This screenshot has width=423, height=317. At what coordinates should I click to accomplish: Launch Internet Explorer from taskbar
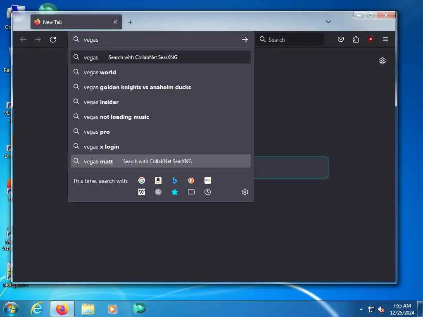tap(37, 309)
